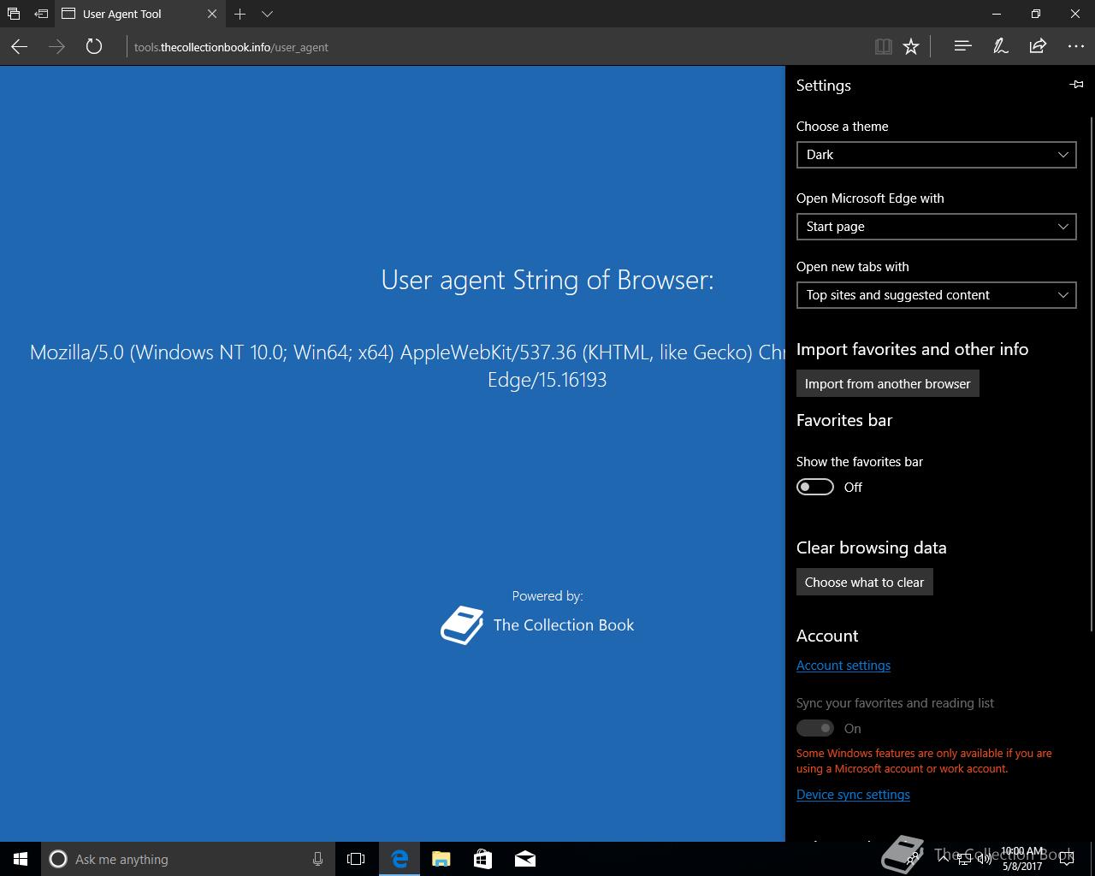Screen dimensions: 1095x876
Task: Share this page icon
Action: (x=1038, y=47)
